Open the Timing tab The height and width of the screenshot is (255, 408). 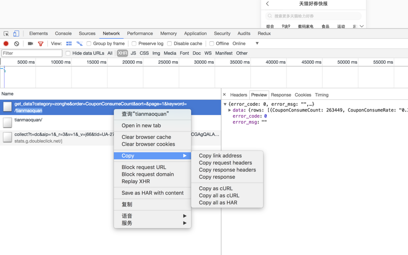click(x=322, y=95)
